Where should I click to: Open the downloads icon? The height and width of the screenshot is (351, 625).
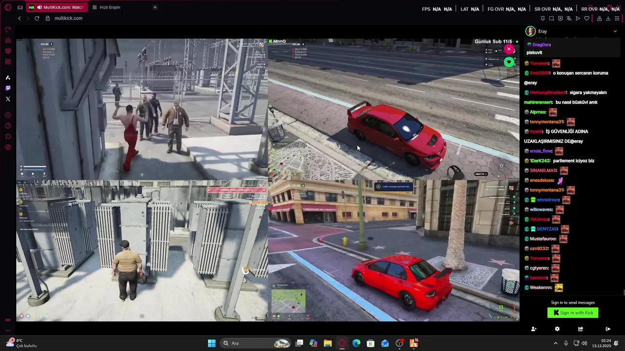pyautogui.click(x=608, y=19)
